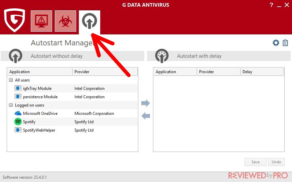Open settings with the gear icon
This screenshot has width=292, height=182.
click(x=276, y=43)
